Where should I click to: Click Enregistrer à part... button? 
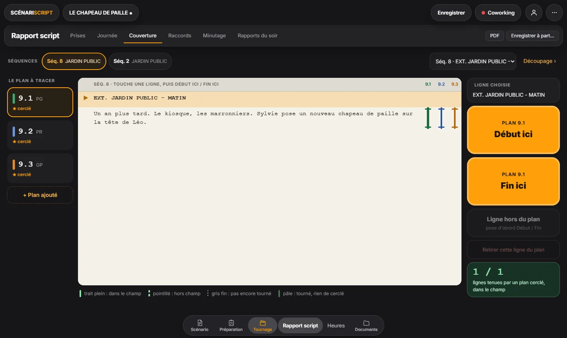point(532,36)
